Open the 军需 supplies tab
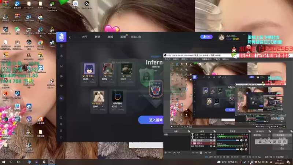This screenshot has width=293, height=165. [123, 37]
